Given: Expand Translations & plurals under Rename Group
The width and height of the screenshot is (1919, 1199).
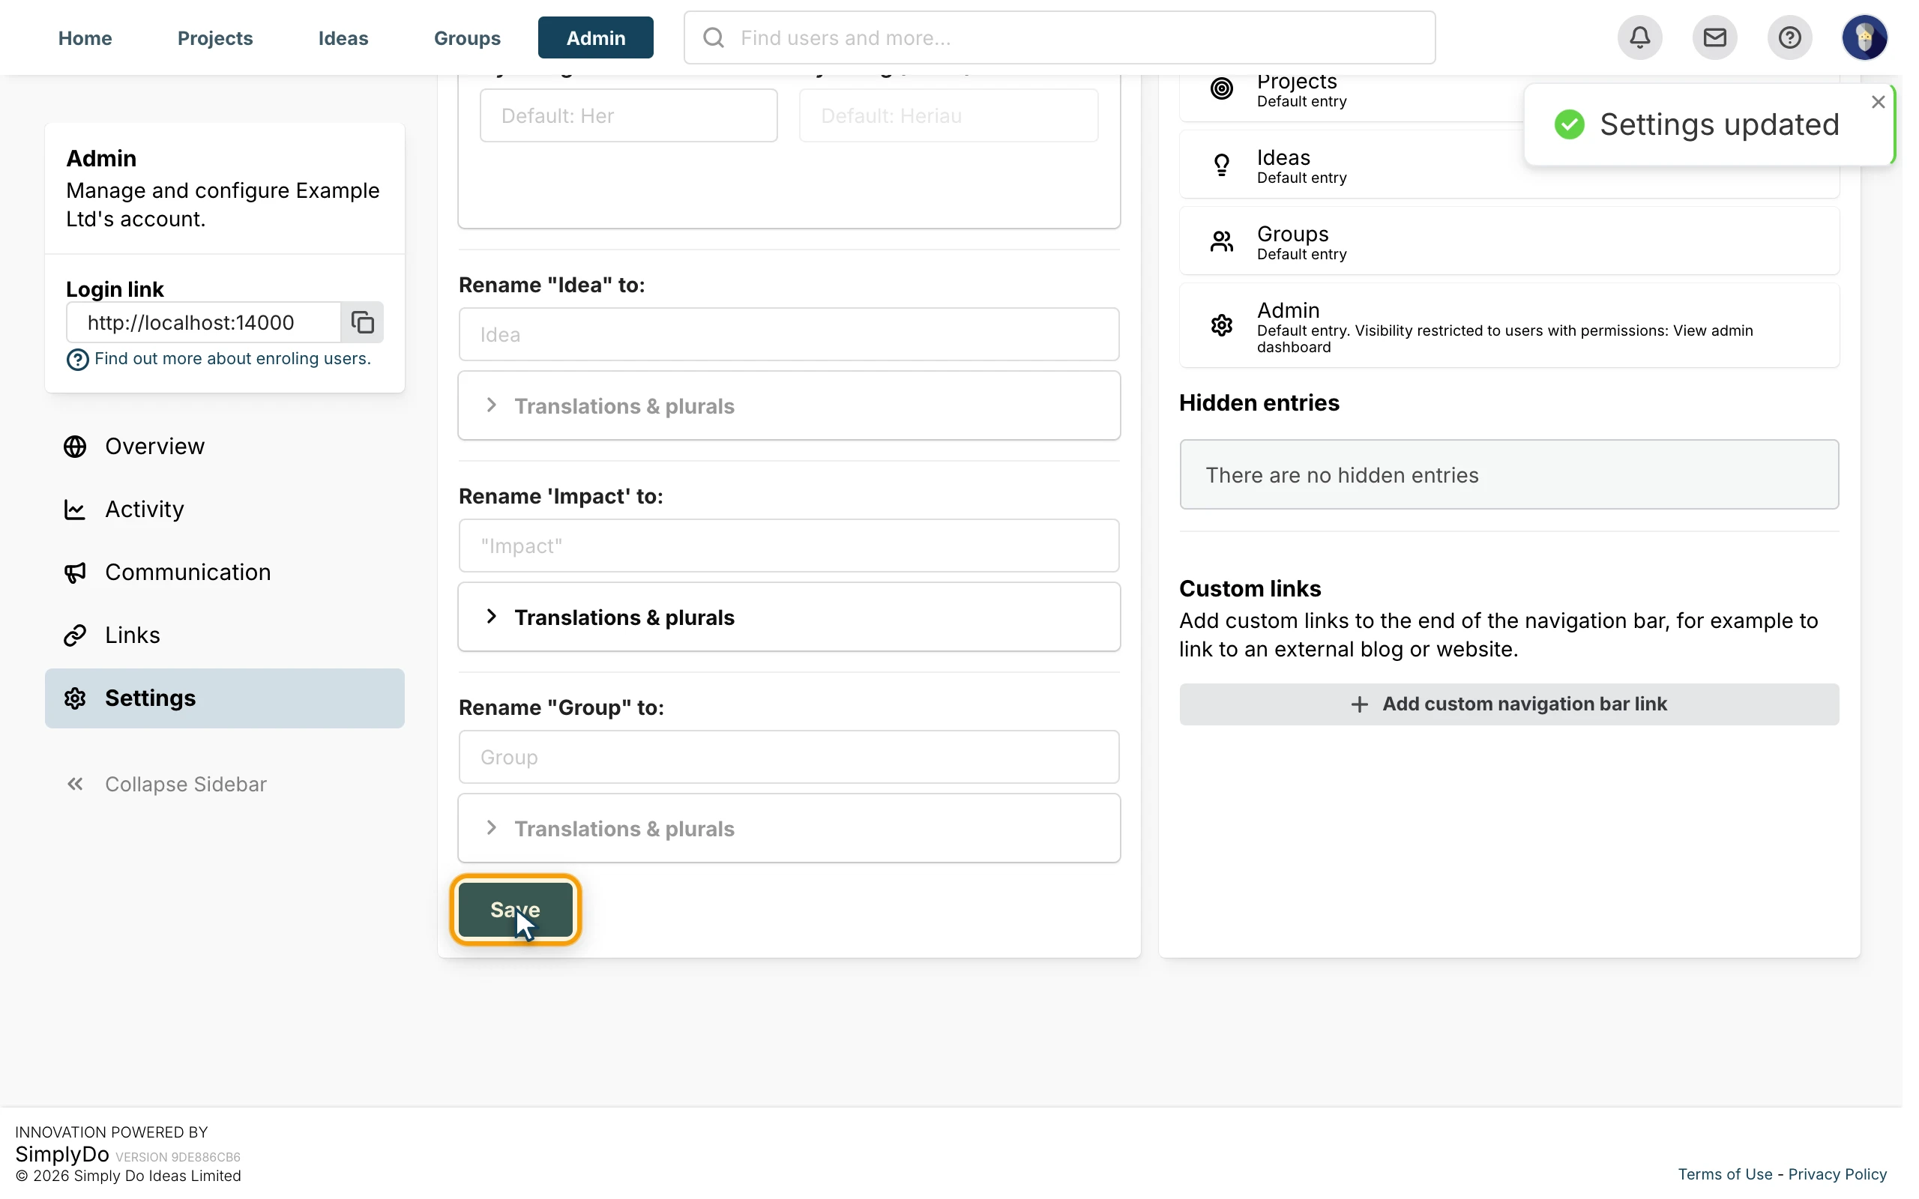Looking at the screenshot, I should (789, 829).
